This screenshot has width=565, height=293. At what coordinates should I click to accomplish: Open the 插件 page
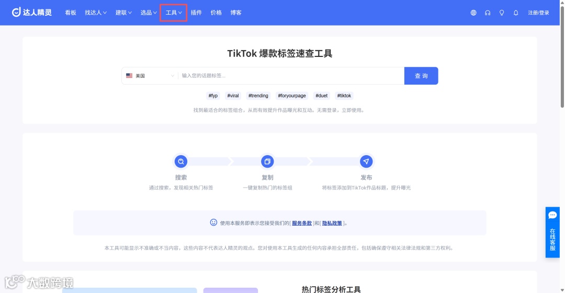[196, 13]
